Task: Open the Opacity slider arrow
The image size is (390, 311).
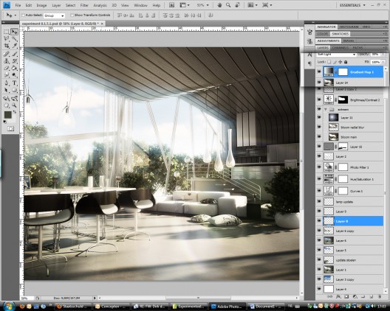Action: coord(383,55)
